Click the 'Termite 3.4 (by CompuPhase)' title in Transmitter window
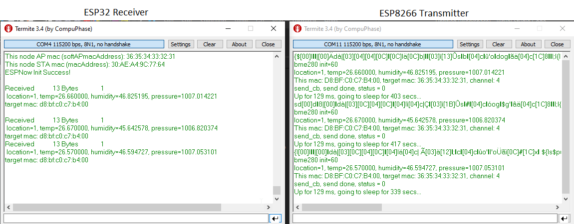 pos(342,28)
